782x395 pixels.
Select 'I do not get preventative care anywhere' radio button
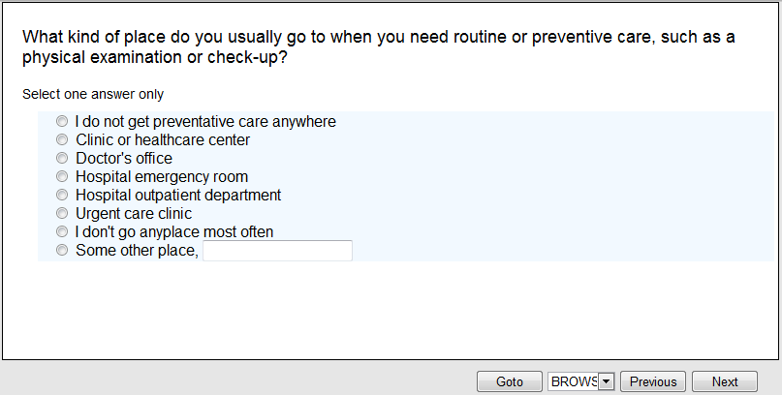[63, 122]
